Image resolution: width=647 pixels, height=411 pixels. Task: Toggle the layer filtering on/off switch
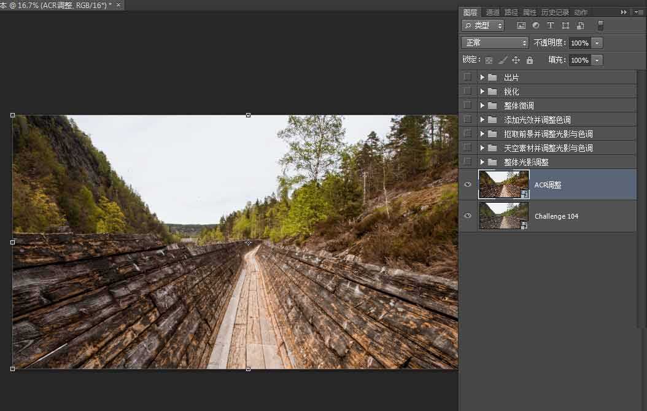click(600, 26)
